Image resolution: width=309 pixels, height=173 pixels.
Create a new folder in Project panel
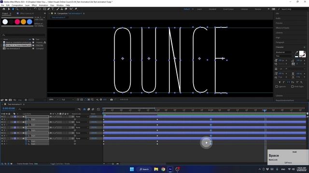[x=6, y=100]
